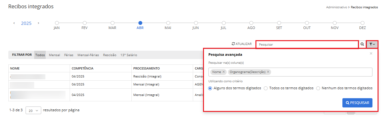
Task: Select the MAI month marker
Action: [168, 23]
